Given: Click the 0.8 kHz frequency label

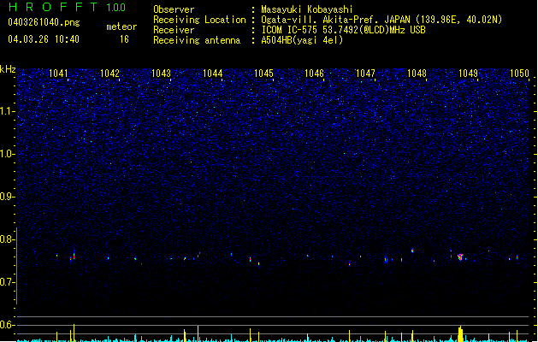Looking at the screenshot, I should [x=8, y=239].
